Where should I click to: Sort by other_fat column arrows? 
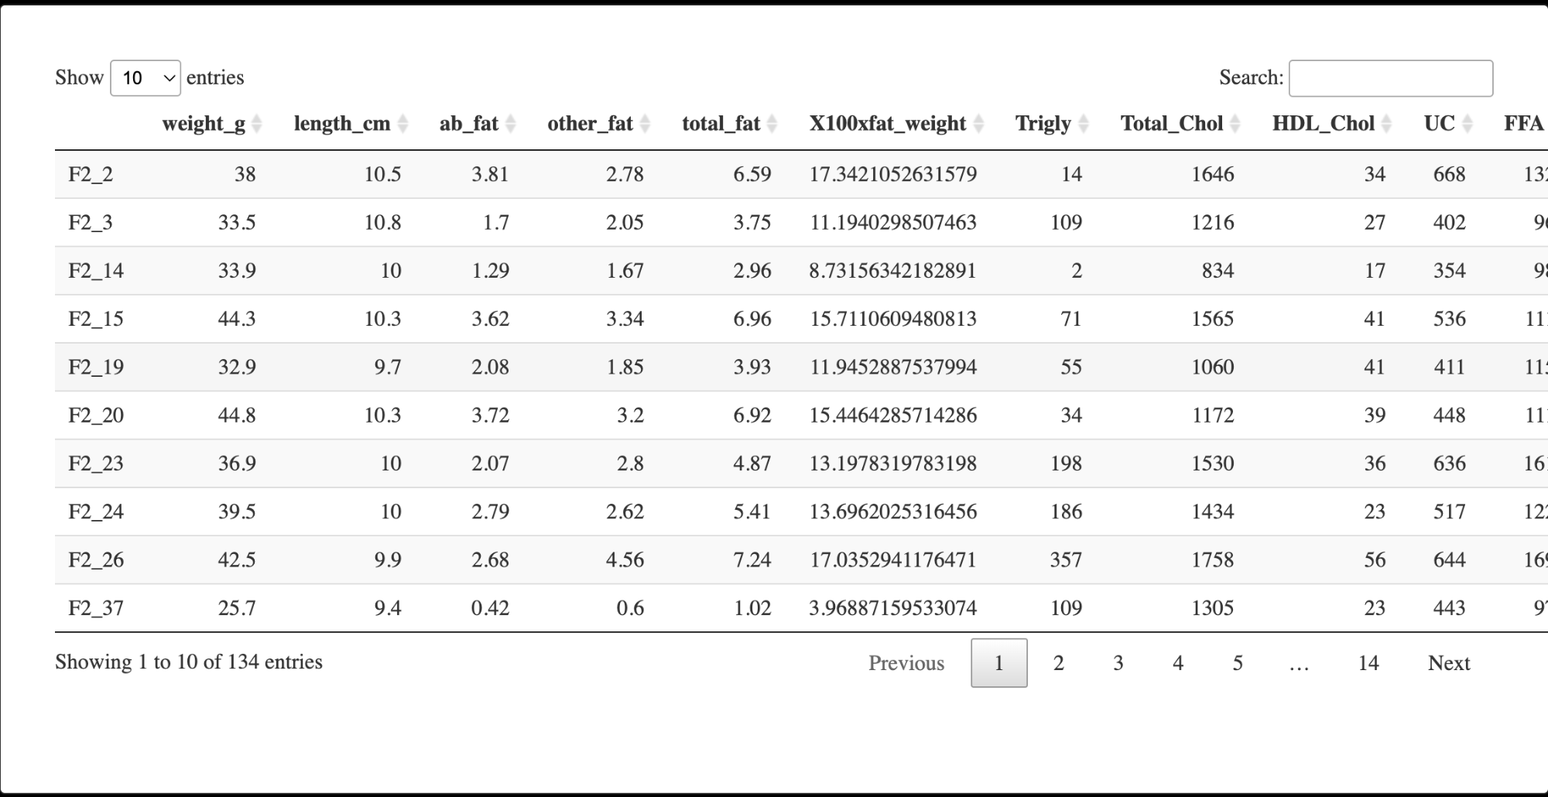click(645, 124)
